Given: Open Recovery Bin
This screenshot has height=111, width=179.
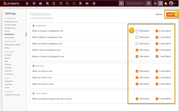Looking at the screenshot, I should click(x=9, y=37).
